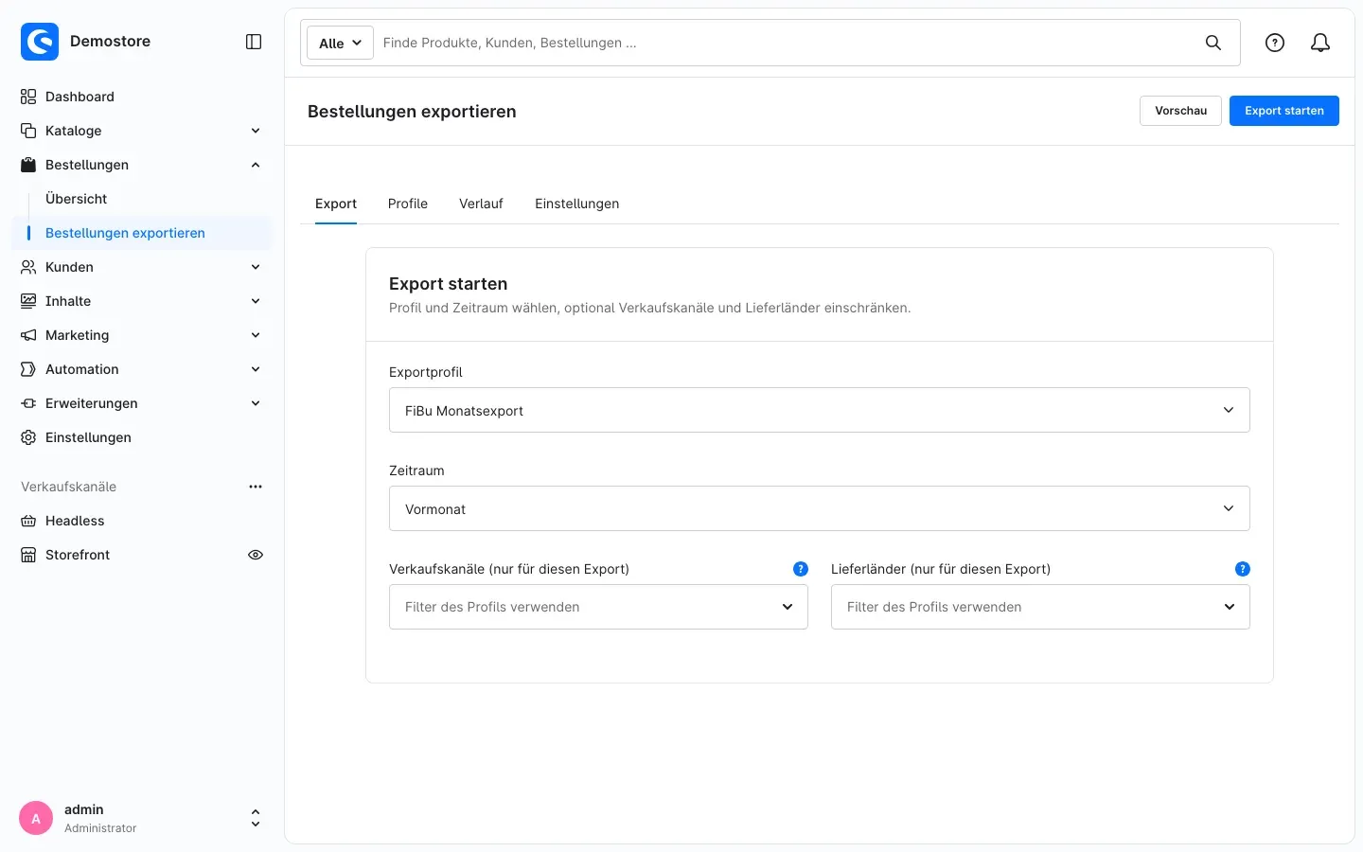
Task: Collapse sidebar with the panel icon
Action: coord(254,42)
